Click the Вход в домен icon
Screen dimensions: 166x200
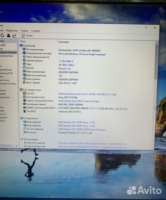coord(24,79)
